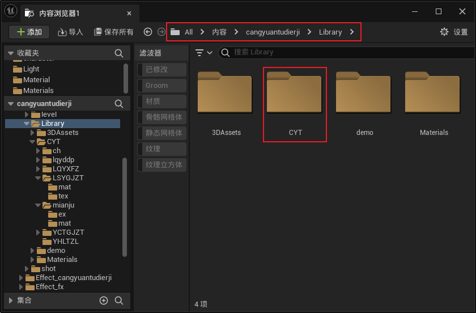Collapse the CYT folder in tree

pos(33,142)
